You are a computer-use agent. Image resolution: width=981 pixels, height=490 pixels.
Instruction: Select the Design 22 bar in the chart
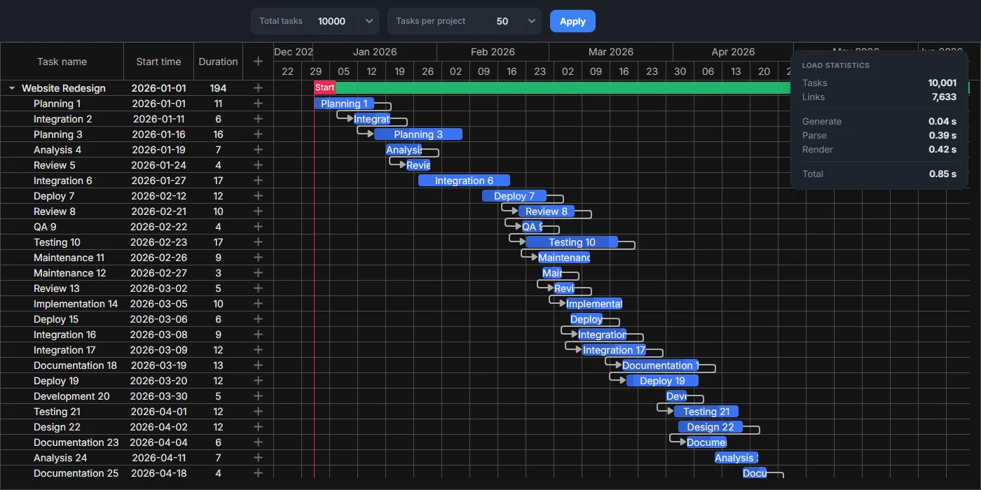tap(711, 427)
